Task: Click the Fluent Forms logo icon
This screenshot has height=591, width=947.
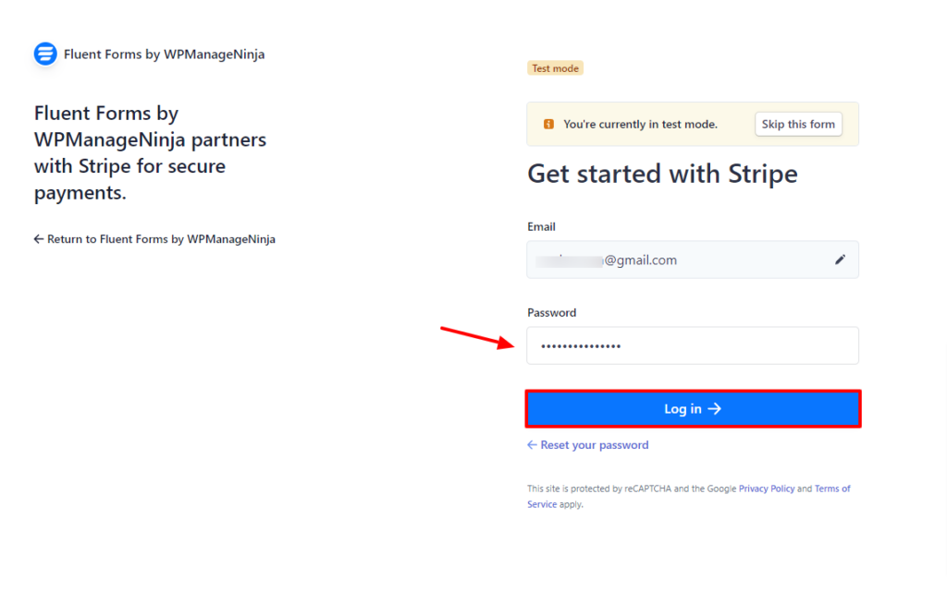Action: [45, 54]
